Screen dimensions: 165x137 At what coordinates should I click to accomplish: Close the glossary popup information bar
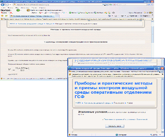click(162, 74)
